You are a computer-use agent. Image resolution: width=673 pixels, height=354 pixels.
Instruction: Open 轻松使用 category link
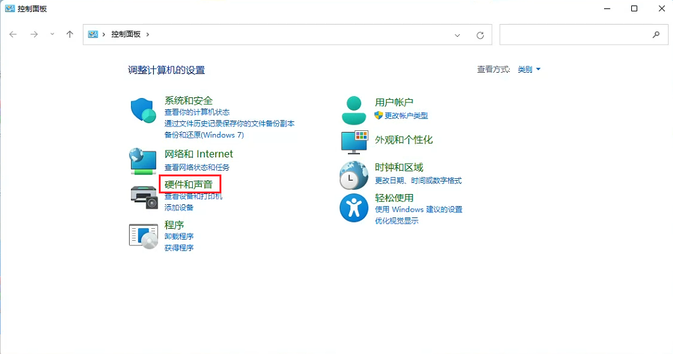tap(394, 198)
